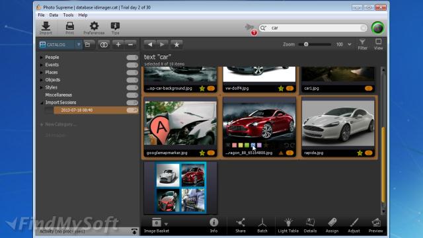Click the Import icon in the toolbar
Image resolution: width=423 pixels, height=238 pixels.
pyautogui.click(x=46, y=28)
